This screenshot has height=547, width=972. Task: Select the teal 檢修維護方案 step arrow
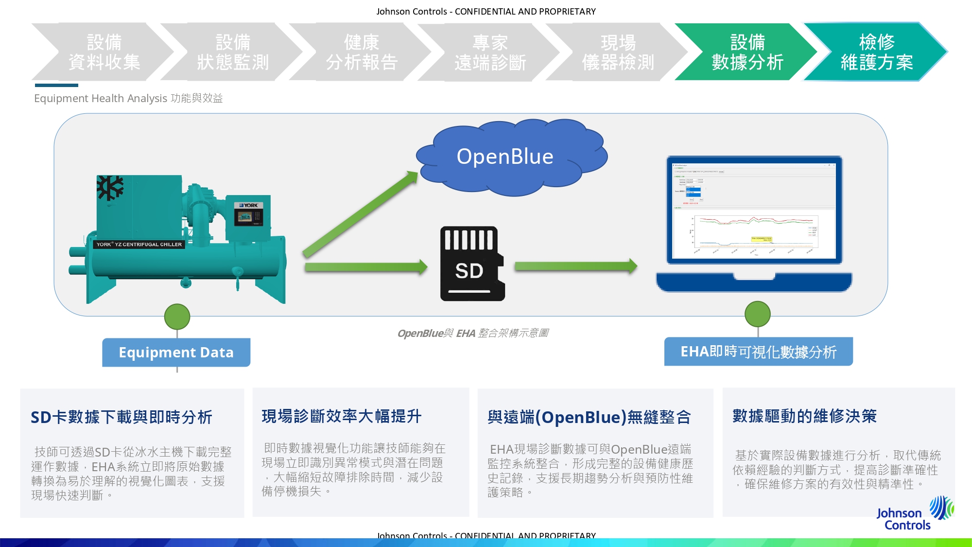pos(876,52)
